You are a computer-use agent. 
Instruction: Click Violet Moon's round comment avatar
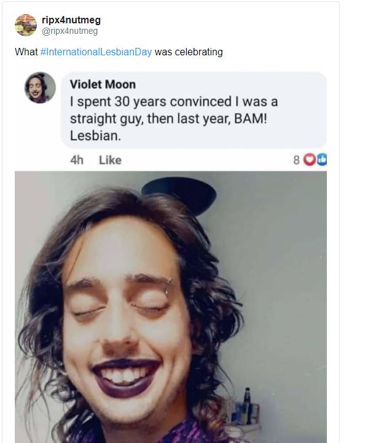(x=40, y=88)
